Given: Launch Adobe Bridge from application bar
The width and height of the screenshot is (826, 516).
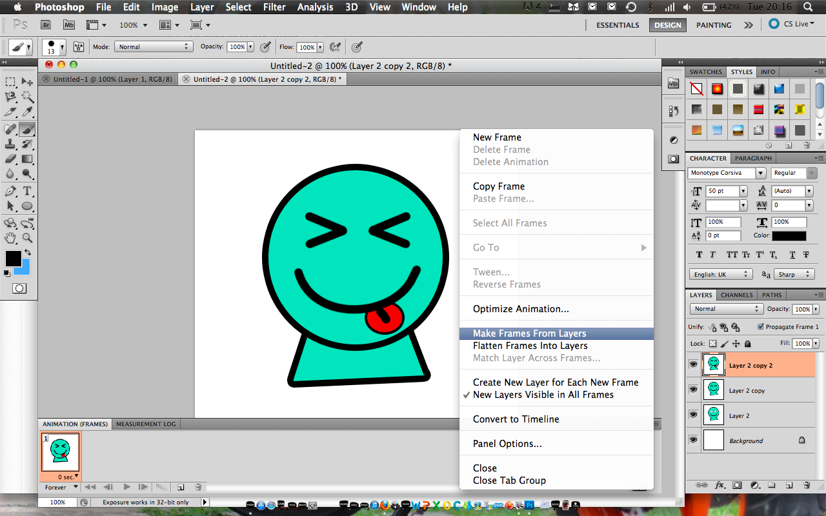Looking at the screenshot, I should tap(46, 25).
